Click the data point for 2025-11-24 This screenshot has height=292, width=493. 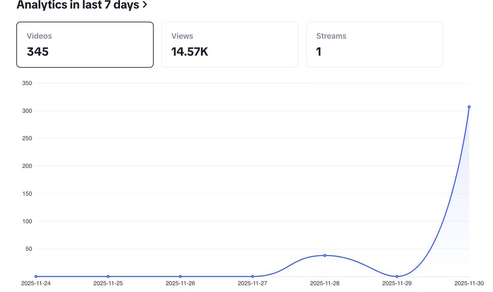pos(36,276)
